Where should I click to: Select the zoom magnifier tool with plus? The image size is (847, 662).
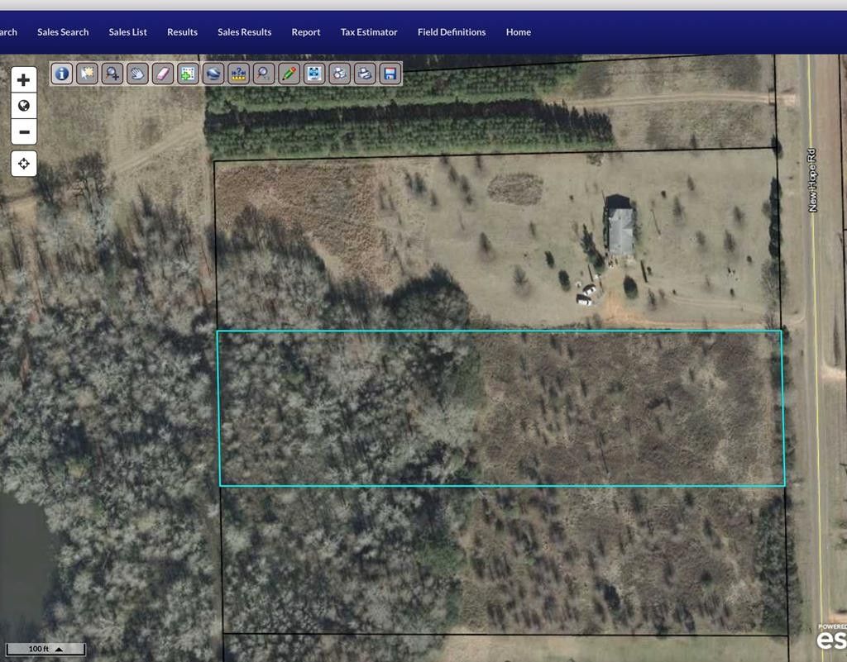click(112, 74)
